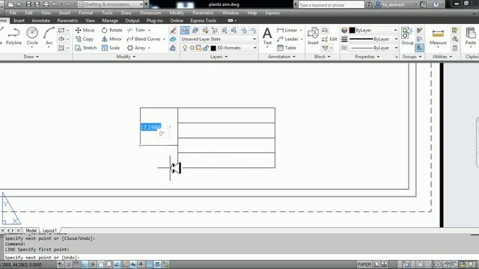Click the Edit block icon
479x269 pixels.
329,39
